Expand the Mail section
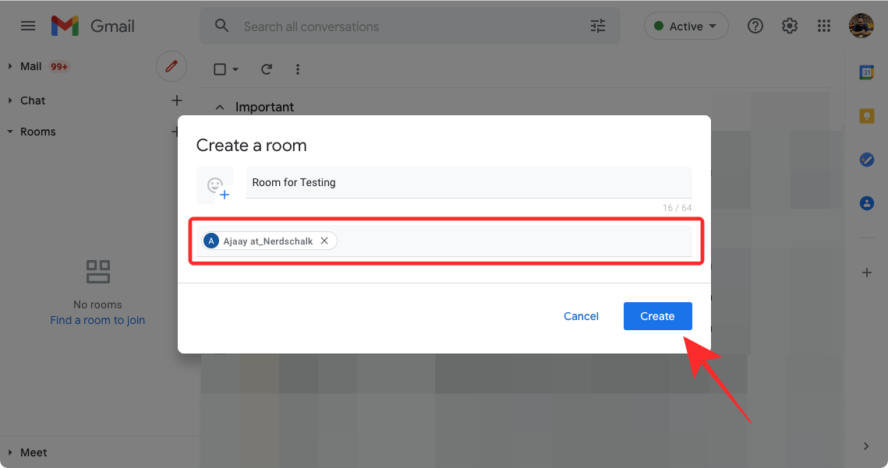The image size is (888, 468). click(10, 66)
